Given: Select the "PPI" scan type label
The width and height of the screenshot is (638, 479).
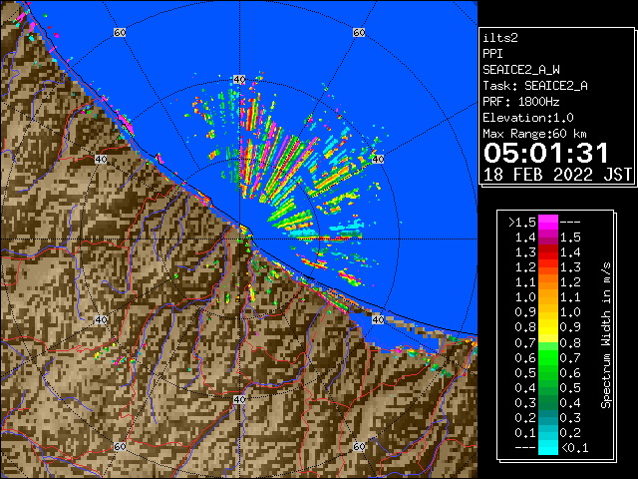Looking at the screenshot, I should 492,54.
